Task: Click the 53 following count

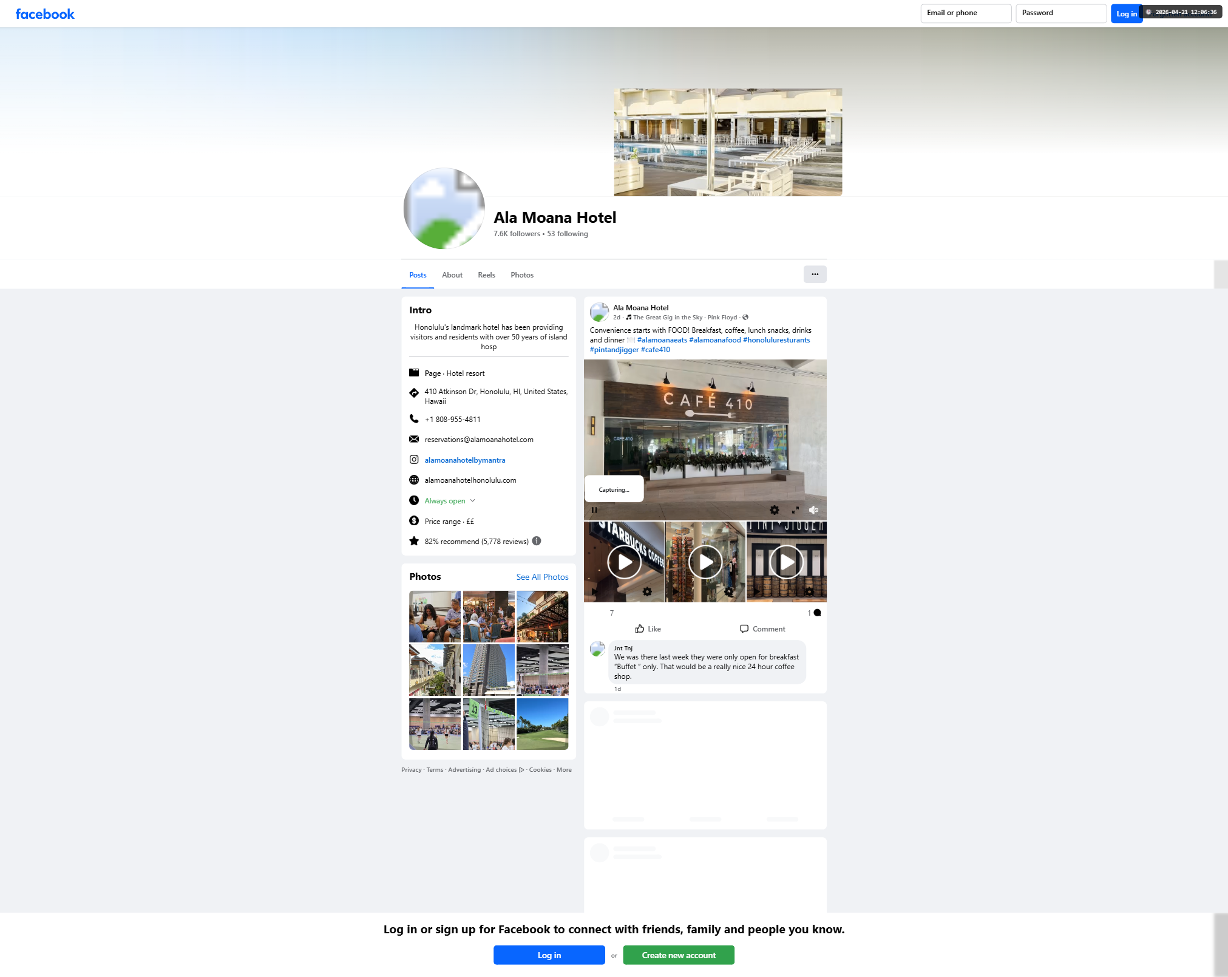Action: coord(568,234)
